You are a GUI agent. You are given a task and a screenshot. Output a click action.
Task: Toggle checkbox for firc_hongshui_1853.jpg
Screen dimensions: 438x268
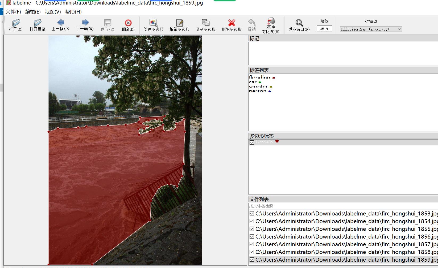(x=252, y=213)
